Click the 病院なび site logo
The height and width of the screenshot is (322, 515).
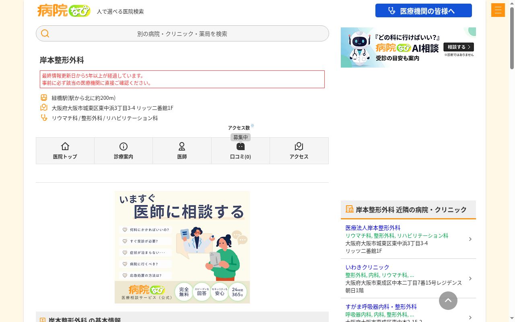(64, 10)
